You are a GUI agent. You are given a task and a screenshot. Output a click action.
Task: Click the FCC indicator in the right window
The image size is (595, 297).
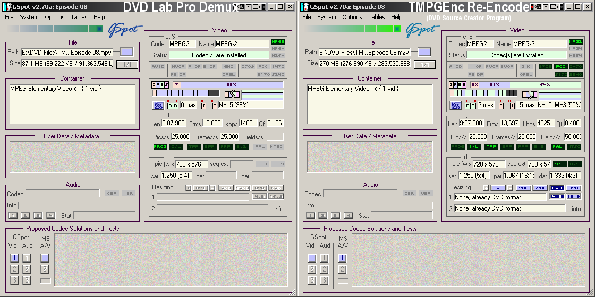[x=560, y=67]
